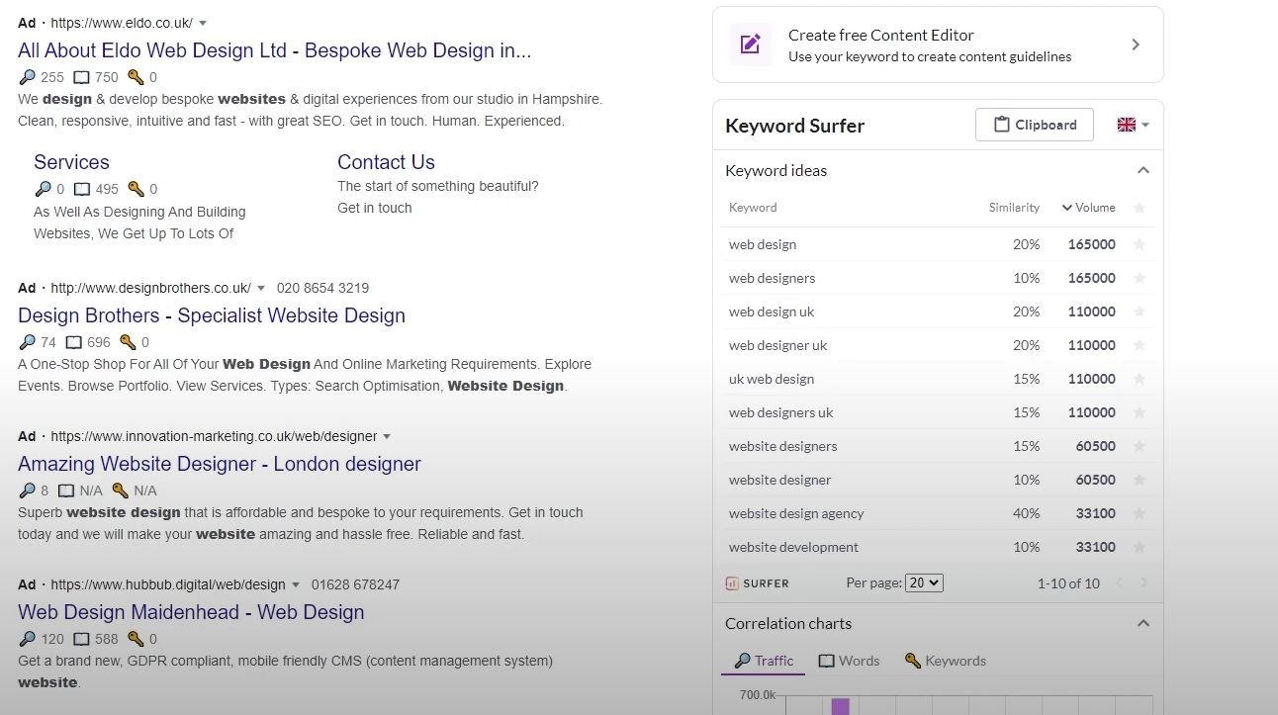
Task: Click the Content Editor right chevron arrow
Action: click(1136, 45)
